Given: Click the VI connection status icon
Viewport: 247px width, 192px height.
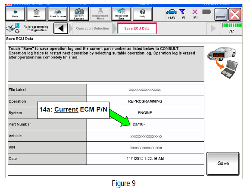Looking at the screenshot, I should pos(182,12).
